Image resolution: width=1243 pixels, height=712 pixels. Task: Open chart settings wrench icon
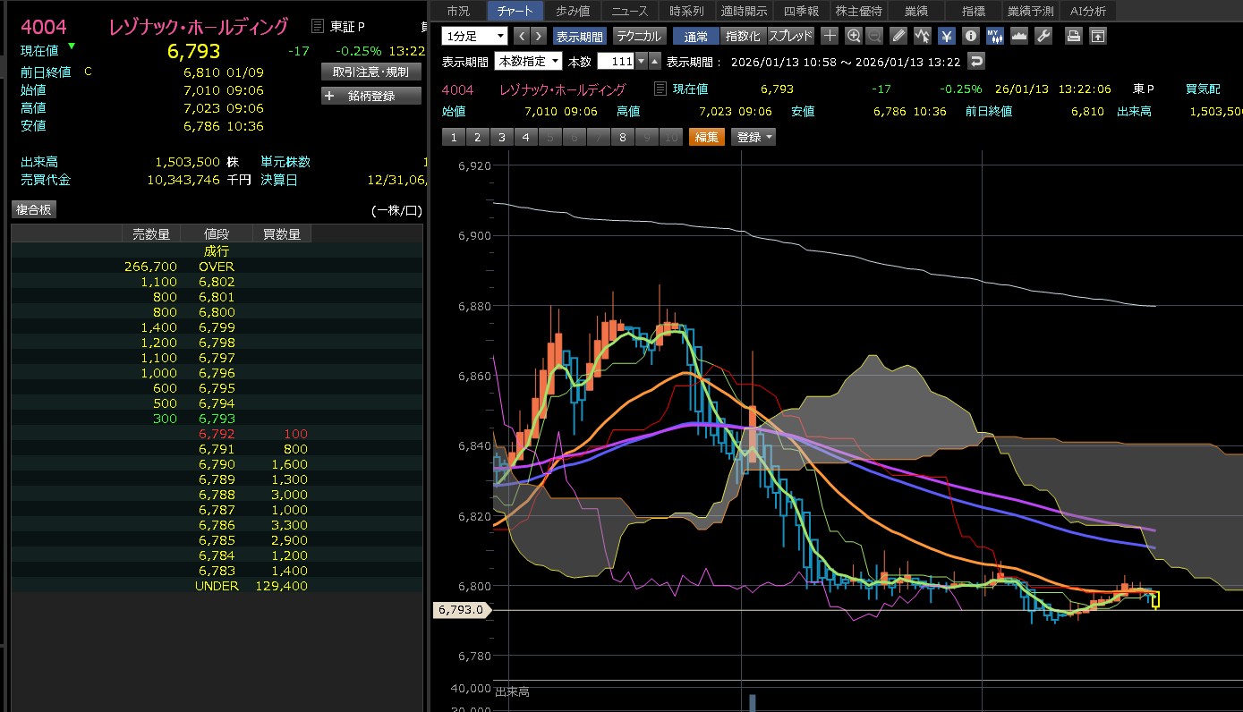tap(1043, 36)
